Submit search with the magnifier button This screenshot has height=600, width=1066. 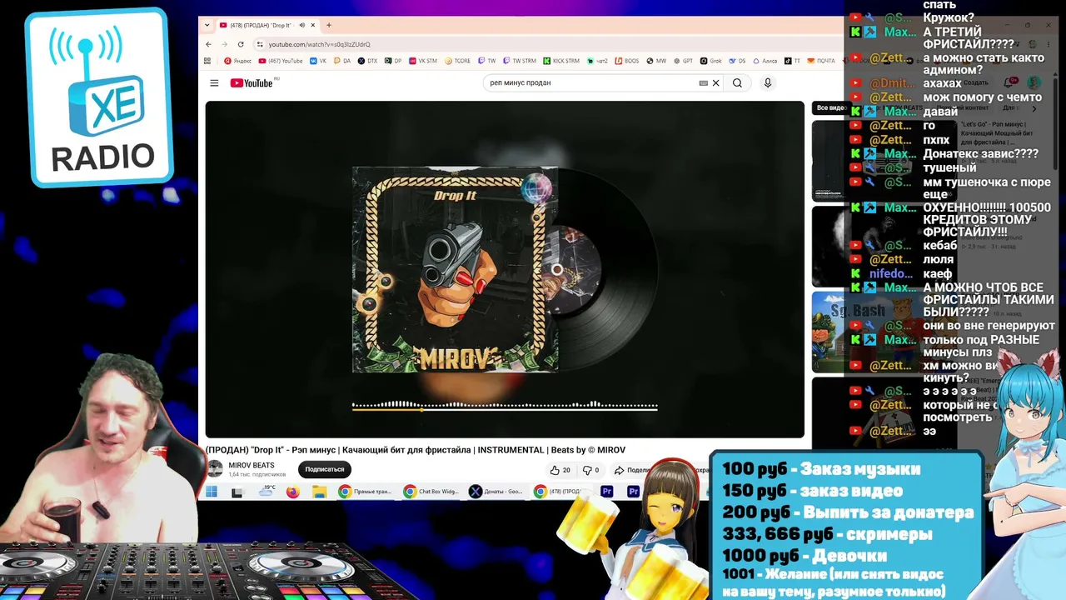click(737, 83)
